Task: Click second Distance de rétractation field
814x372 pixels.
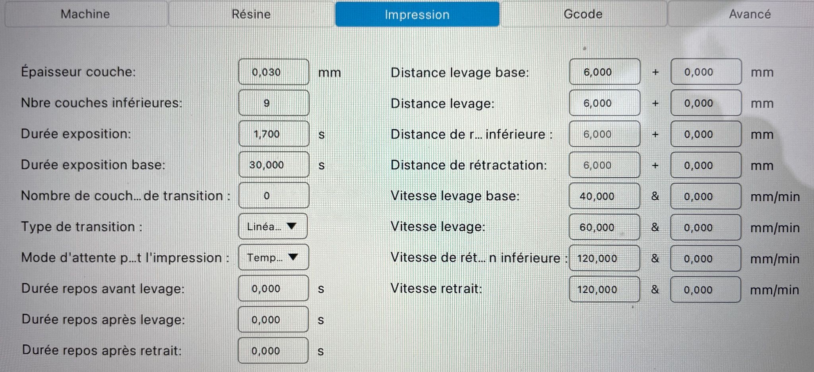Action: point(705,165)
